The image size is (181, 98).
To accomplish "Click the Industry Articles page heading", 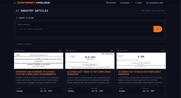I will [x=32, y=11].
